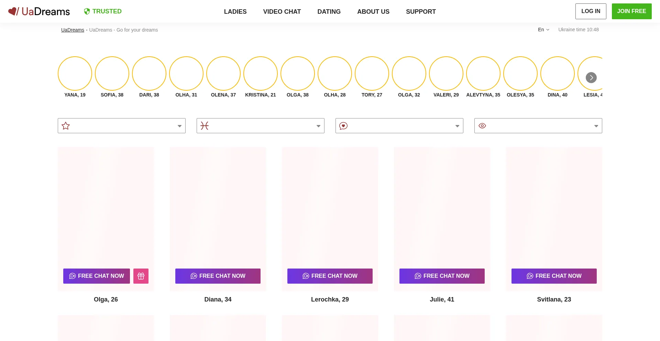Click the LOG IN button
The width and height of the screenshot is (660, 341).
(x=591, y=11)
